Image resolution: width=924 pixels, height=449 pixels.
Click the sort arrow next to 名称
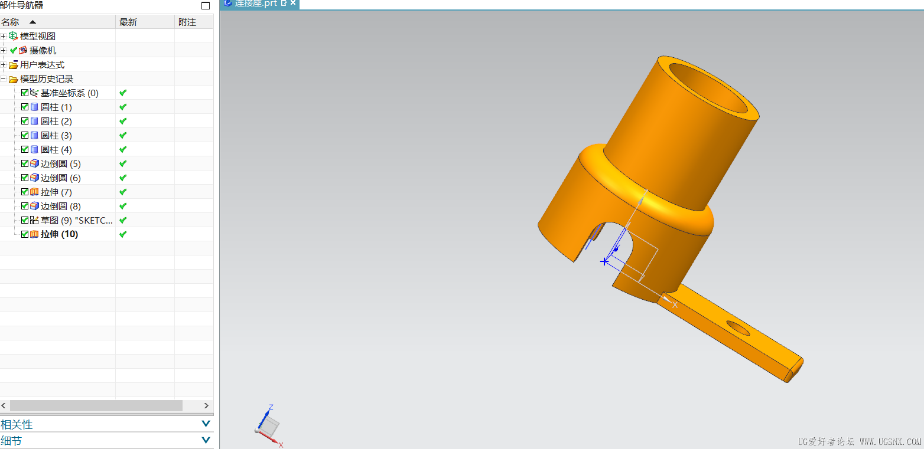click(32, 22)
